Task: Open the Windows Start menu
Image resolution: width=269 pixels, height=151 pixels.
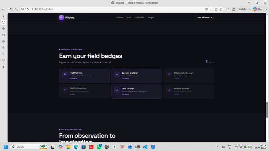Action: [6, 147]
